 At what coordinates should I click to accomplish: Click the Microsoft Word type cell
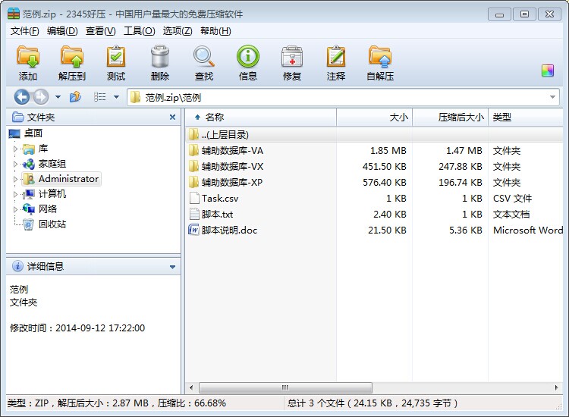pyautogui.click(x=528, y=230)
